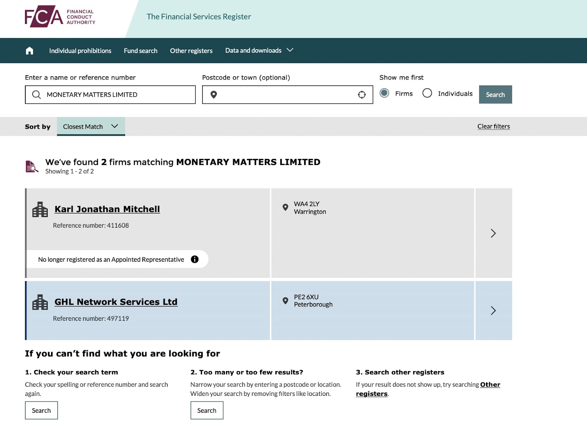587x430 pixels.
Task: Open Other registers in navigation bar
Action: pos(191,51)
